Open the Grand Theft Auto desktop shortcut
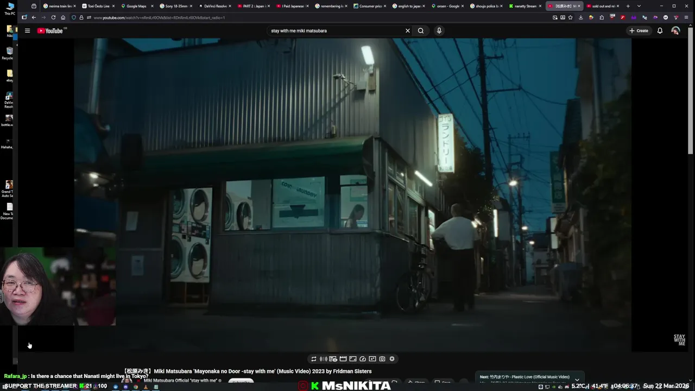Image resolution: width=695 pixels, height=391 pixels. (8, 189)
